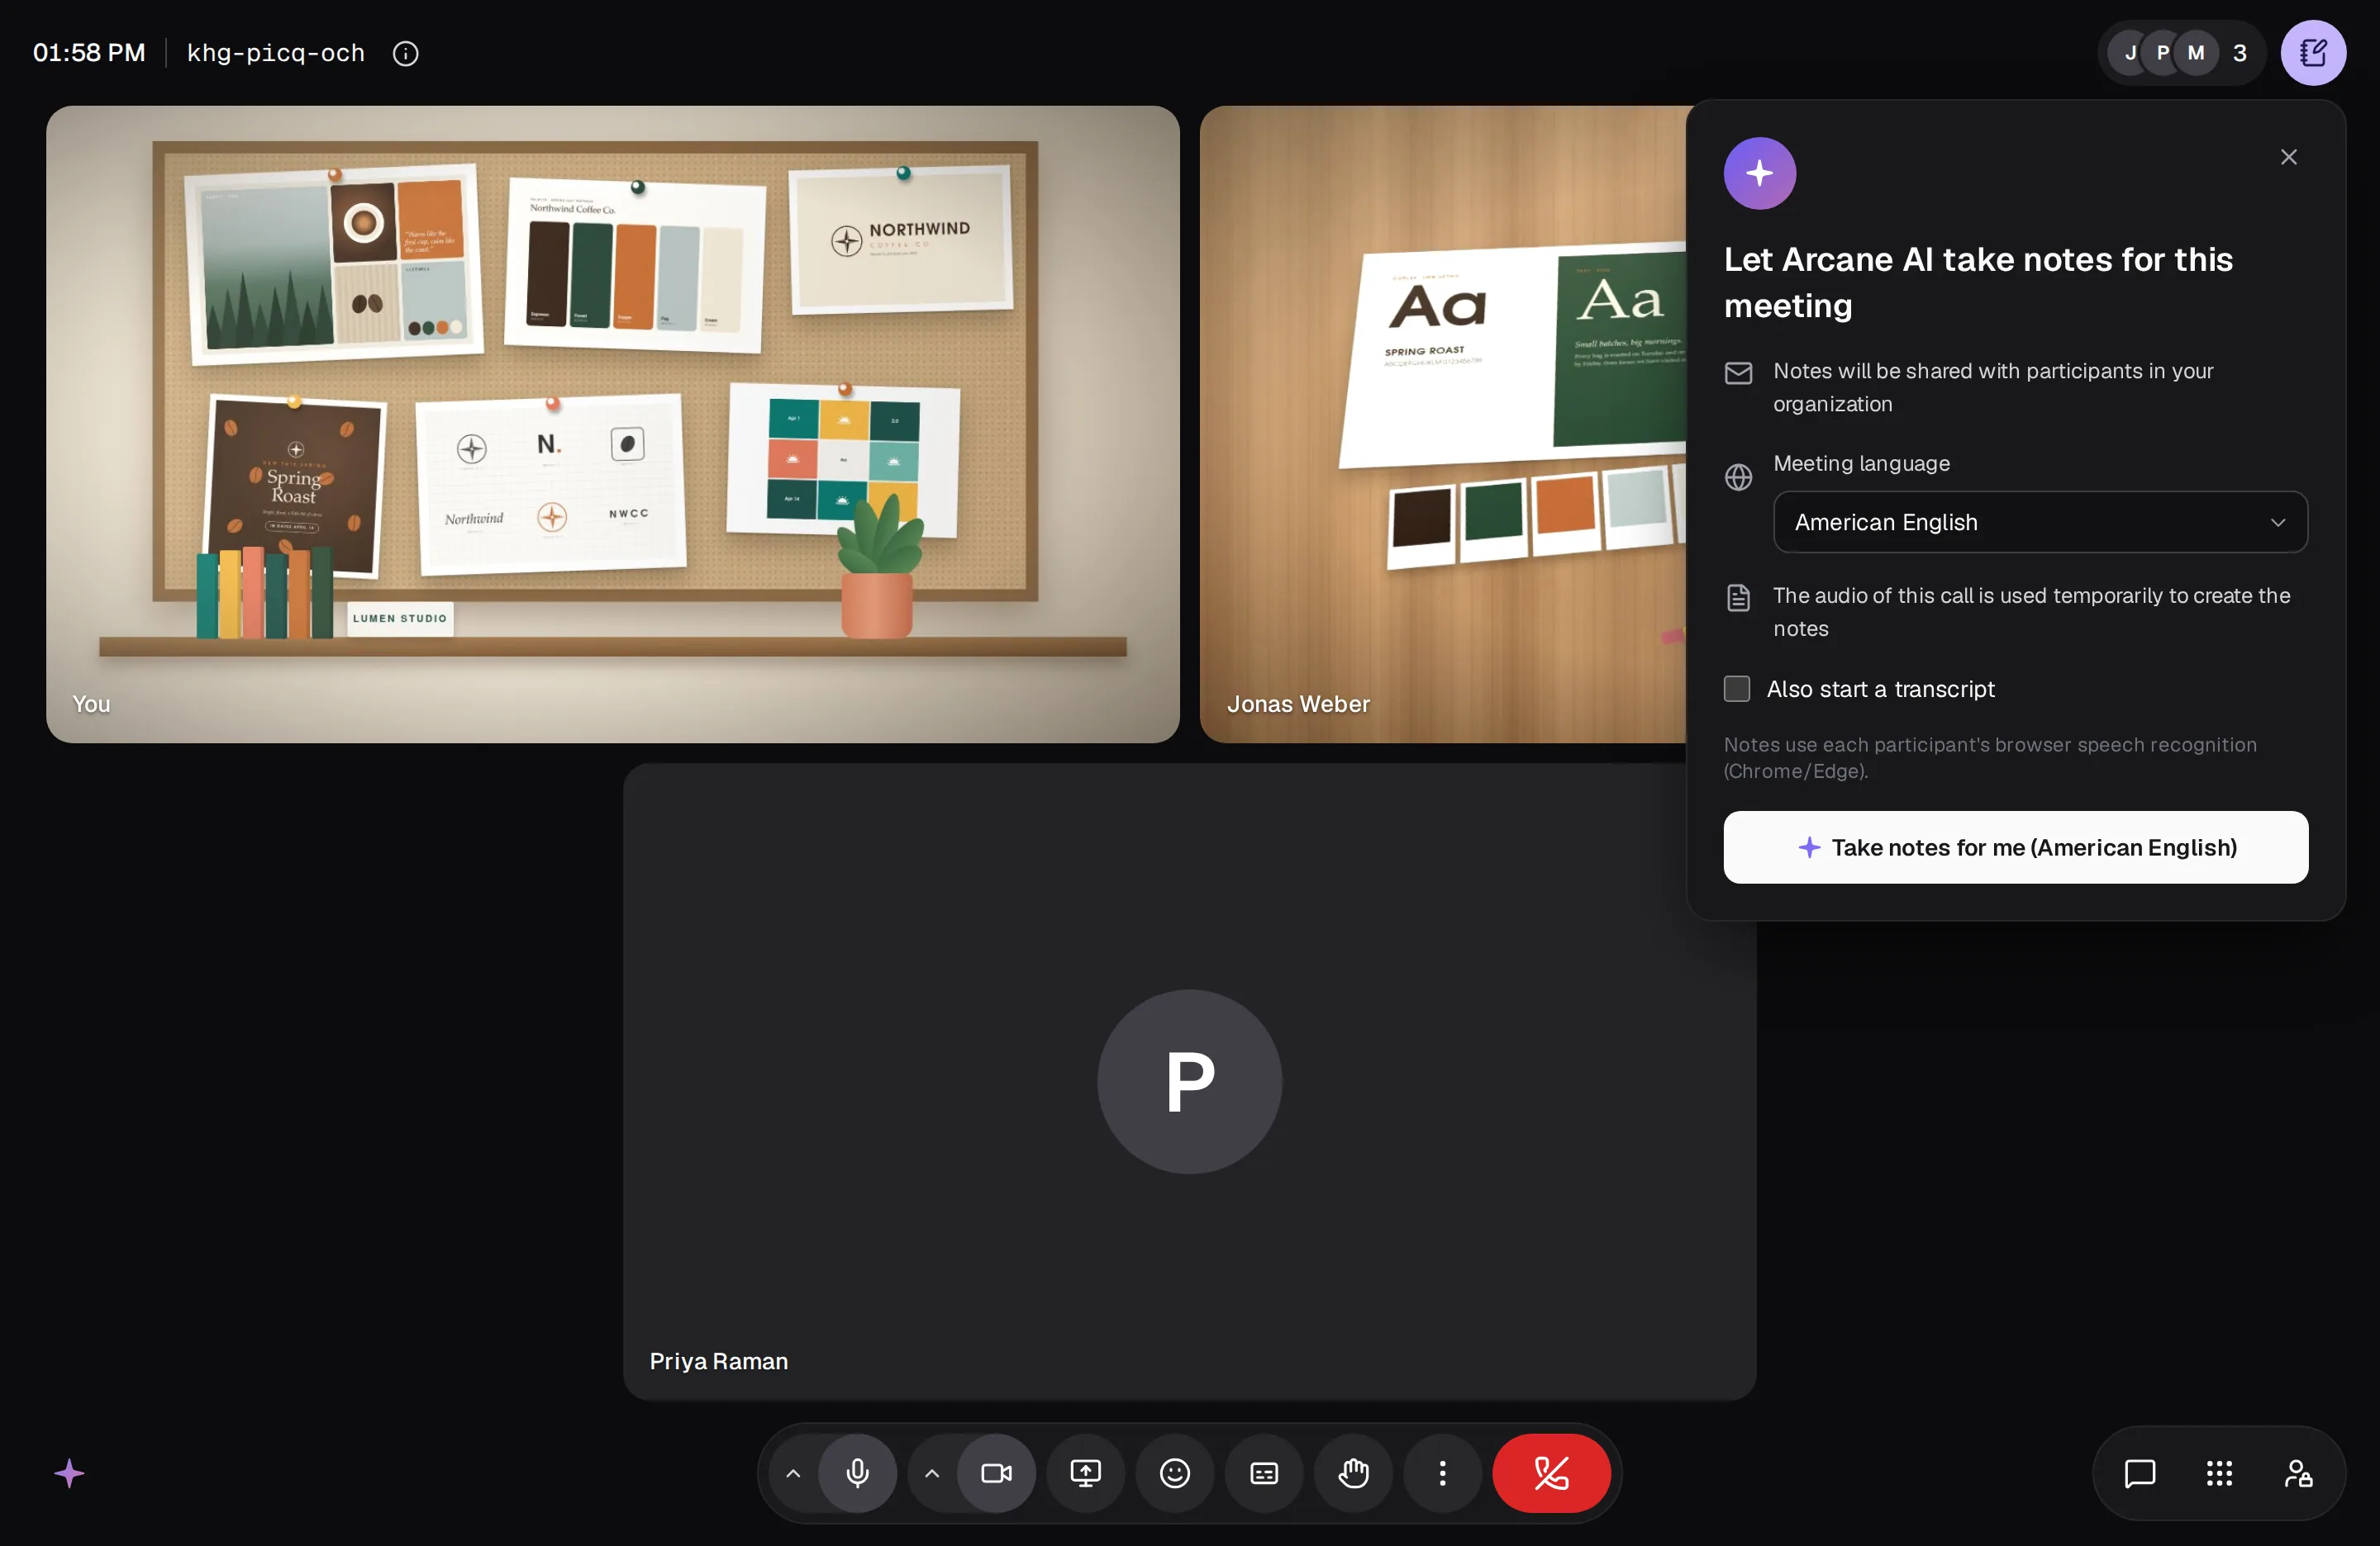Open meeting details info icon
The width and height of the screenshot is (2380, 1546).
click(405, 53)
